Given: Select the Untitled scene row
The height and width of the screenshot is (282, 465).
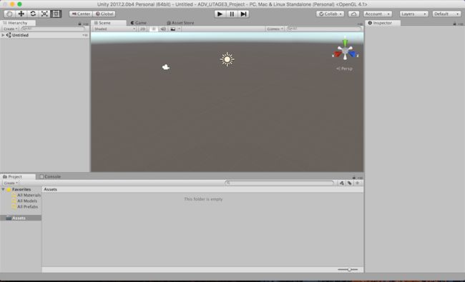Looking at the screenshot, I should (x=45, y=35).
